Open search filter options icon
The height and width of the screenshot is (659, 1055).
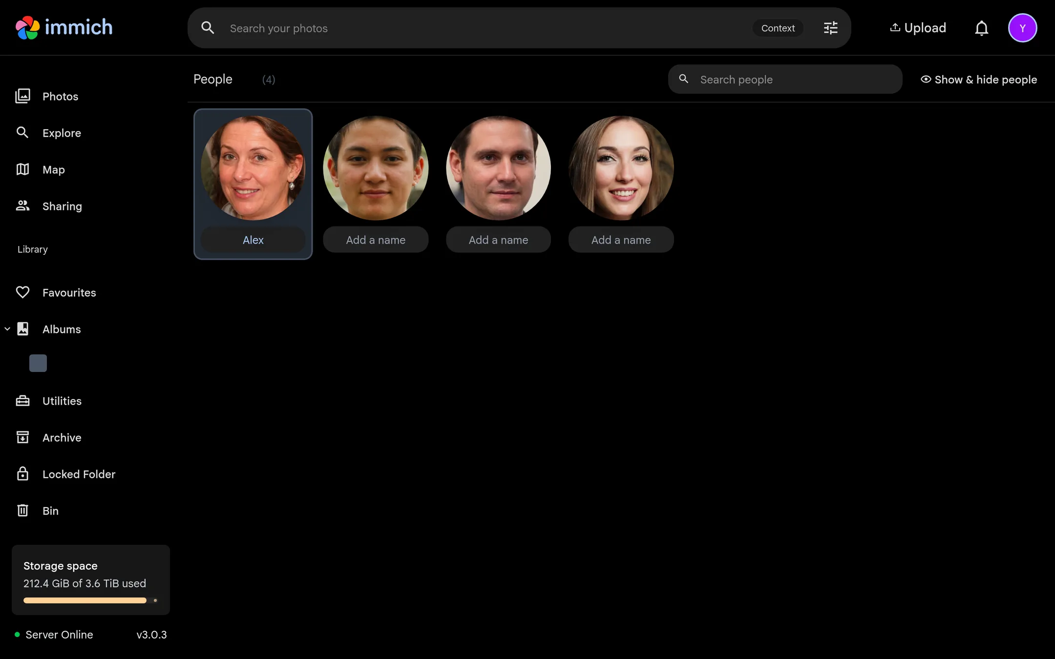(830, 28)
